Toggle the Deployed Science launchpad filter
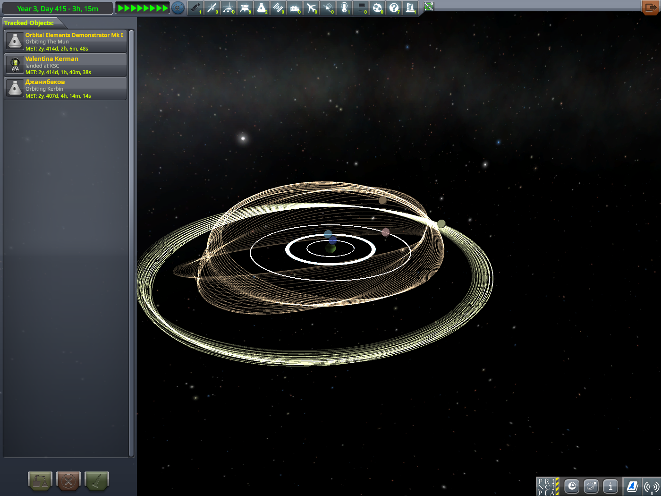Image resolution: width=661 pixels, height=496 pixels. 410,8
